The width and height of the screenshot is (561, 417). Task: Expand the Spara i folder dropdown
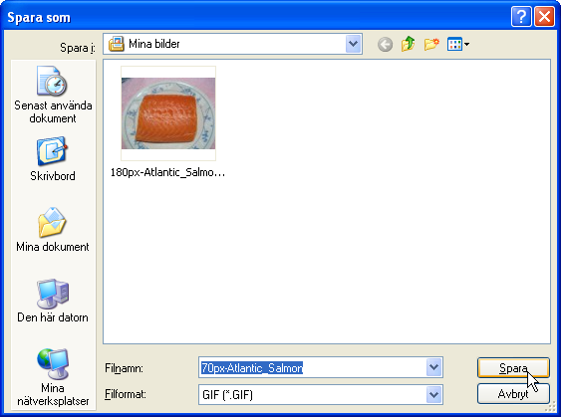(x=353, y=44)
